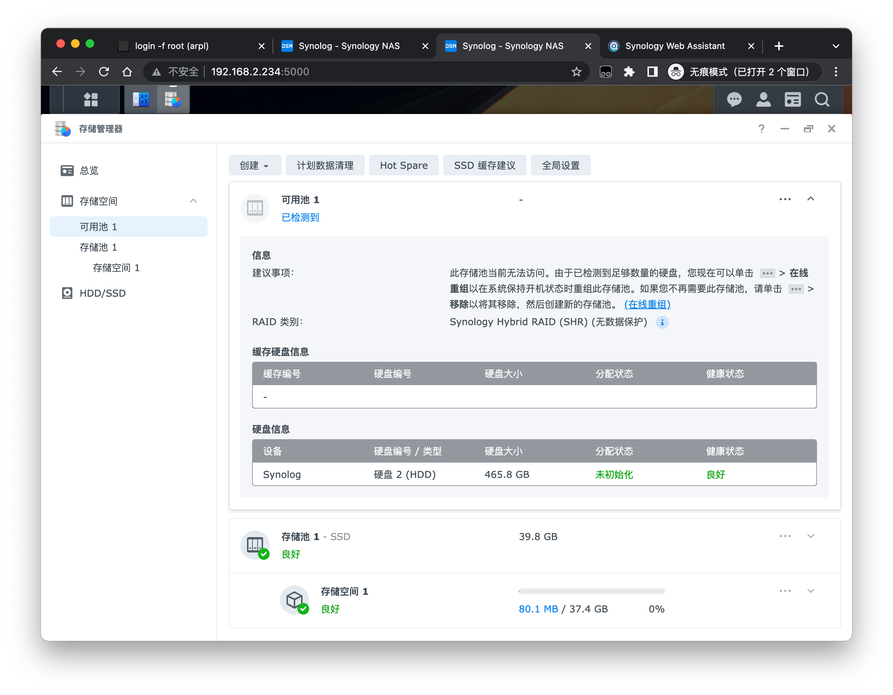Expand the 存储空间 1 details chevron

coord(810,591)
